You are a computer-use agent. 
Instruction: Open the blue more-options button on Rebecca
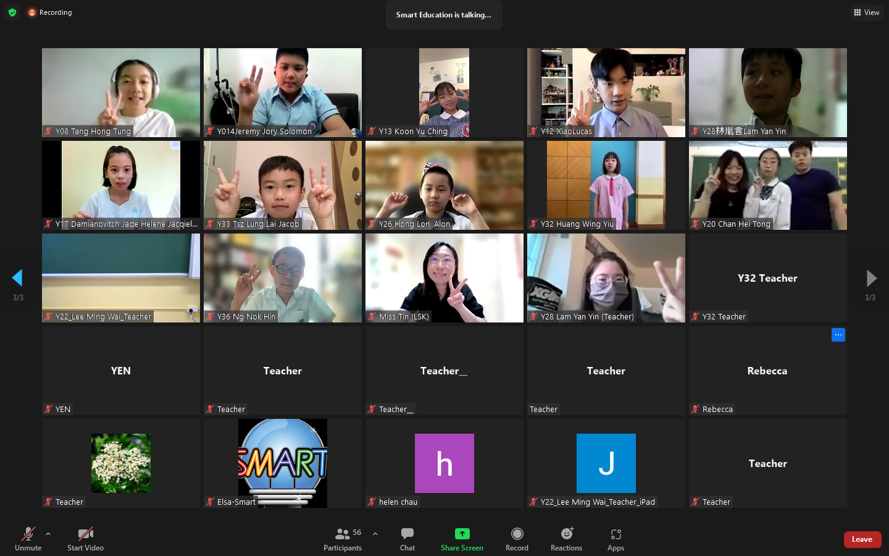pyautogui.click(x=838, y=335)
